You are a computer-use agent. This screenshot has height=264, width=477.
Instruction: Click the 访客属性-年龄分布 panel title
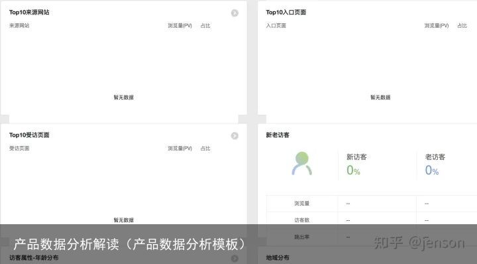[34, 257]
